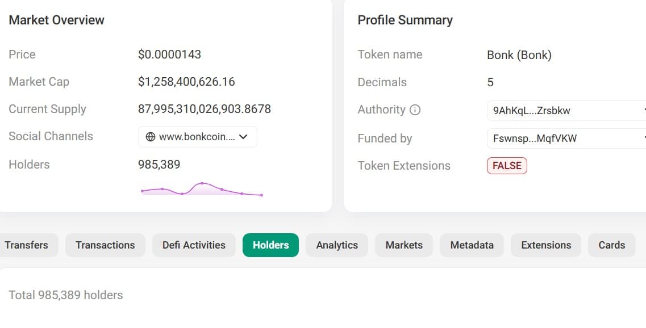This screenshot has width=646, height=328.
Task: Click the token name Bonk (Bonk)
Action: [x=519, y=54]
